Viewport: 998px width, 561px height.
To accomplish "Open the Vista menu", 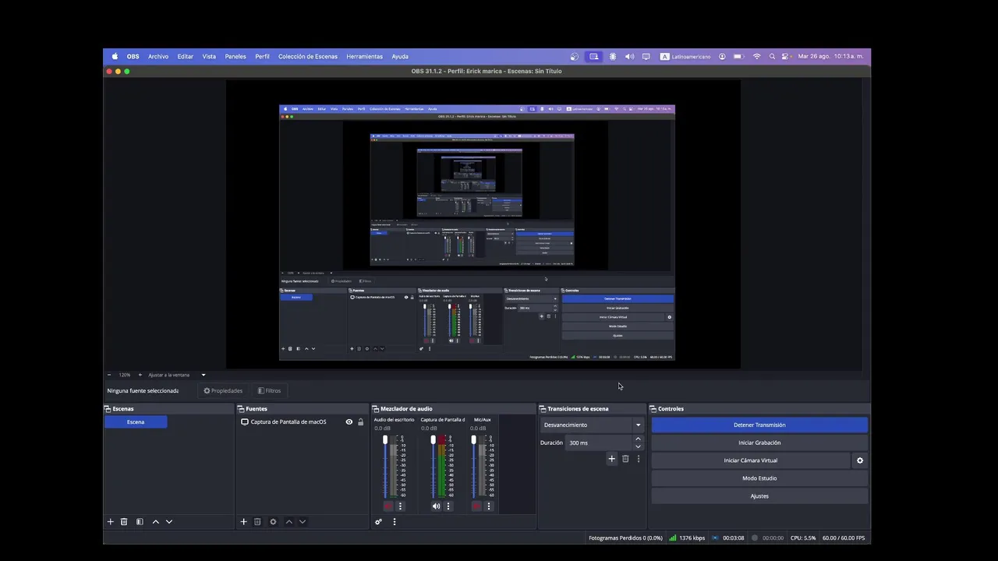I will point(209,56).
